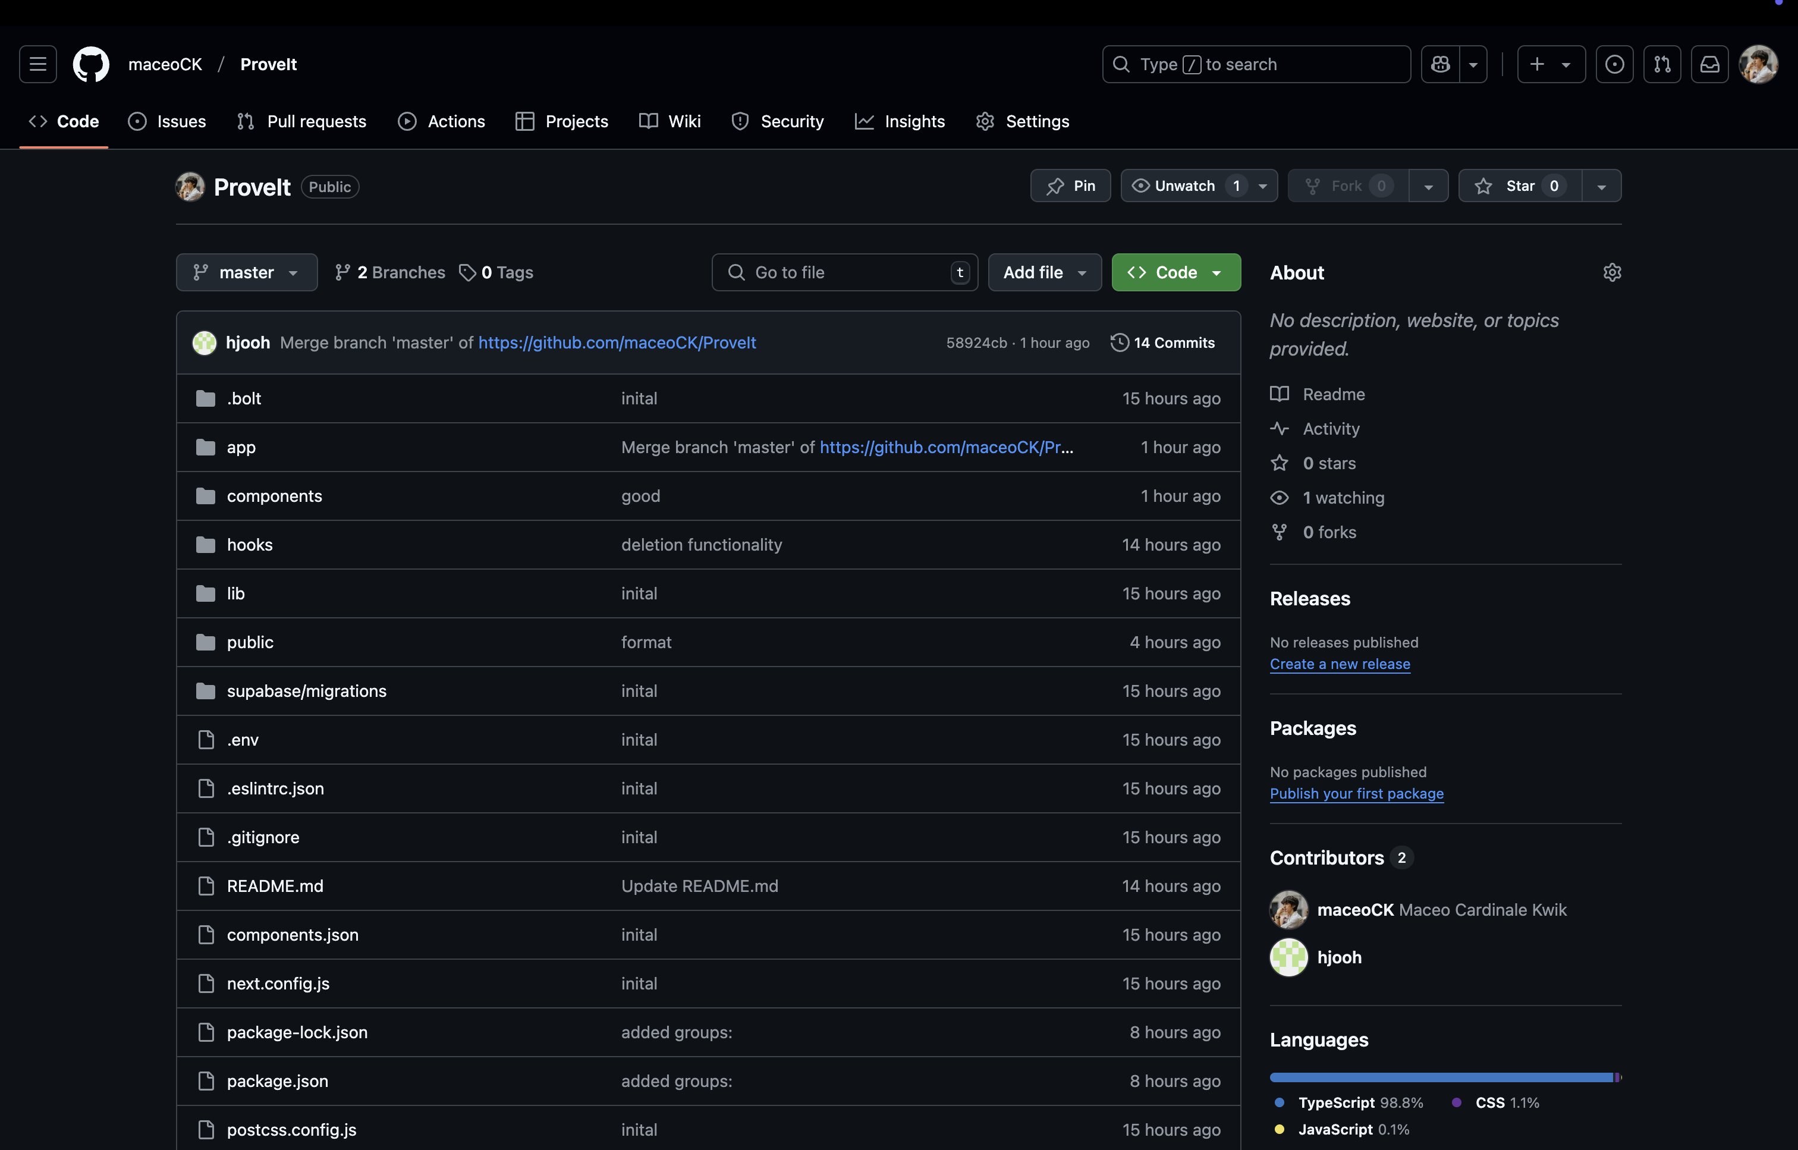The image size is (1798, 1150).
Task: Open the green Code dropdown
Action: [1175, 272]
